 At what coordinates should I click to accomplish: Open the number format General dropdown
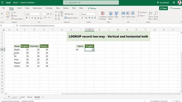(x=88, y=14)
